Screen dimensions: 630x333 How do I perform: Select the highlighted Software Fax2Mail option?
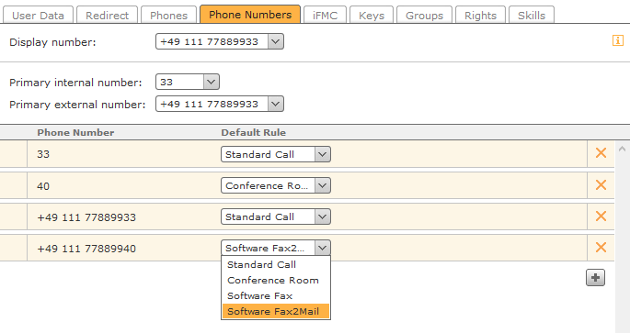tap(276, 311)
